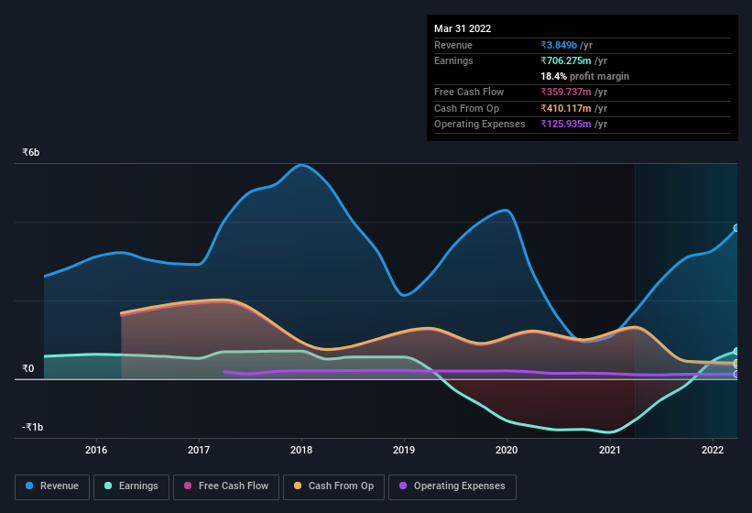Click the Revenue endpoint marker on chart

736,228
